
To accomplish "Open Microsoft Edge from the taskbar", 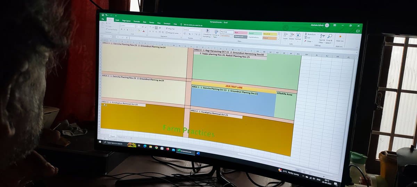I will click(145, 146).
